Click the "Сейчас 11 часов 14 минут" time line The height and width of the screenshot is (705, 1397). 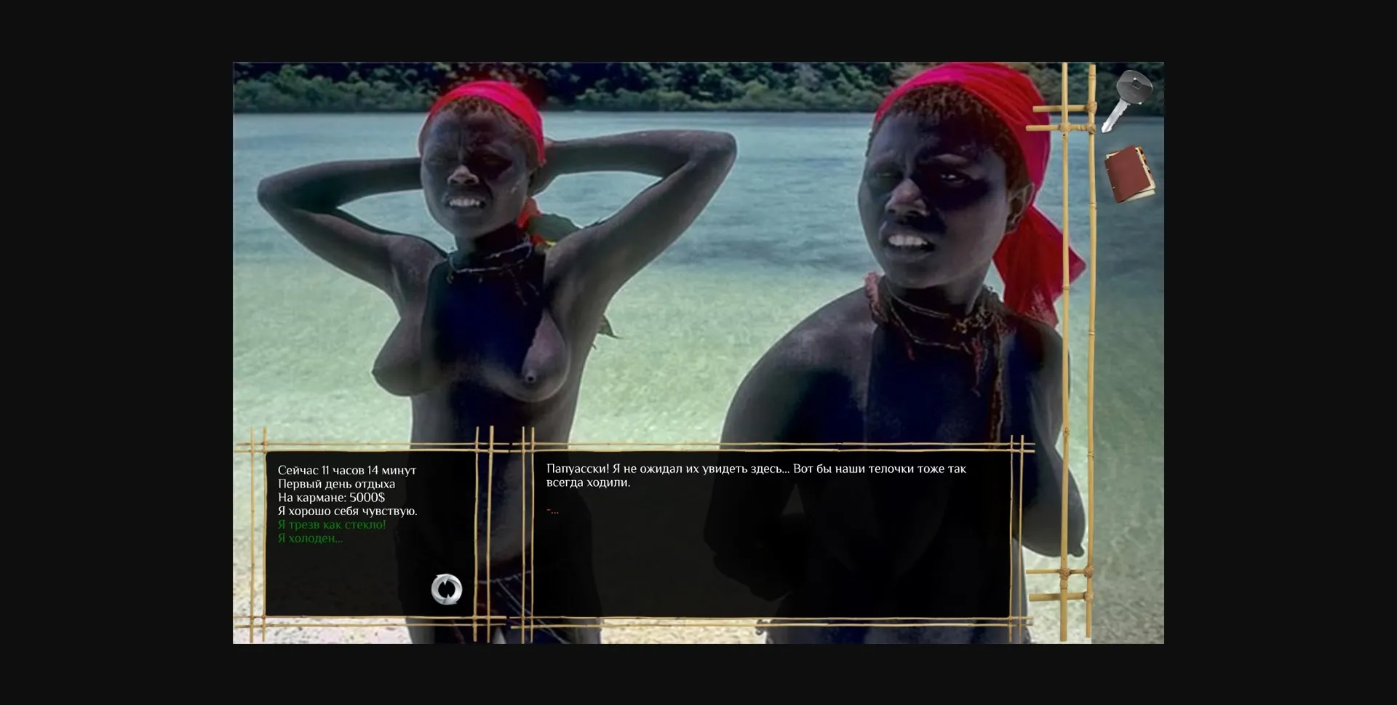pyautogui.click(x=346, y=471)
